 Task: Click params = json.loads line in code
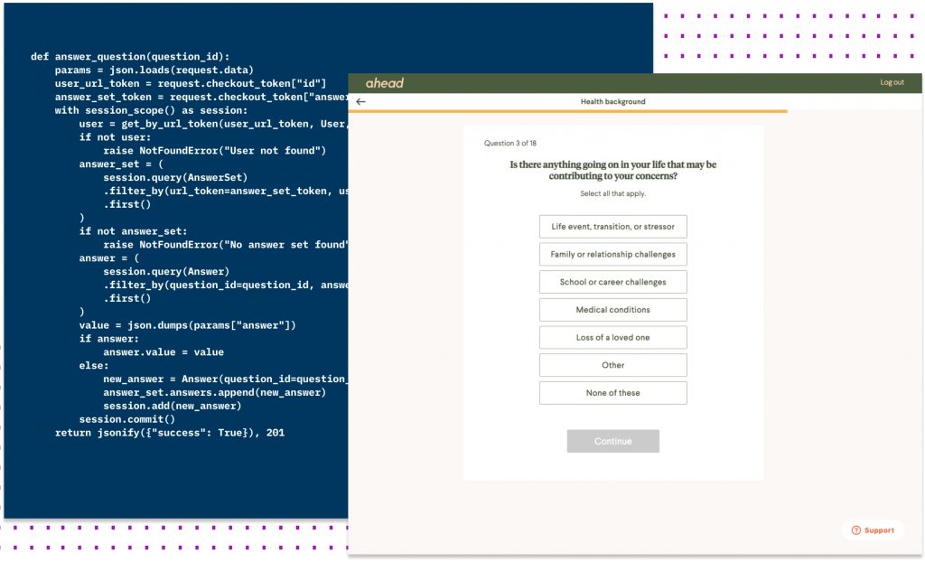(x=154, y=70)
